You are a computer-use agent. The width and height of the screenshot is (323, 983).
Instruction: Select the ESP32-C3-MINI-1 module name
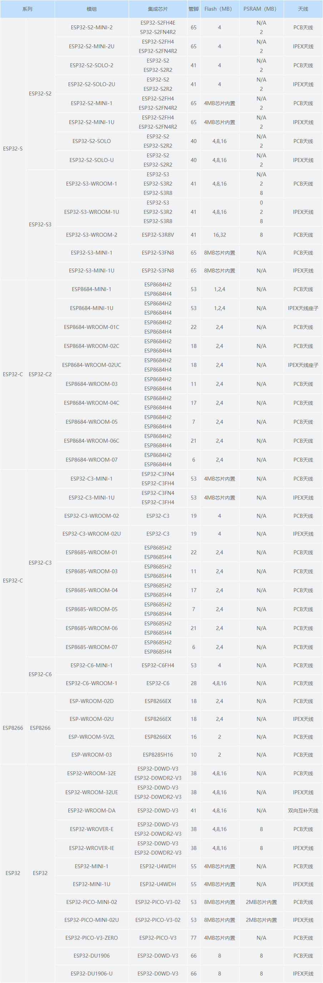pos(91,478)
